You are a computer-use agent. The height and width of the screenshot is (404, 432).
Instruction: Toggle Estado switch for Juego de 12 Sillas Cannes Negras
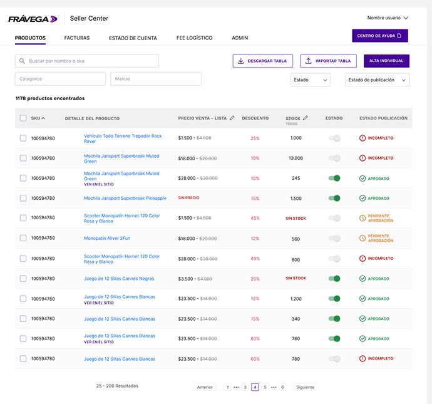(x=334, y=279)
